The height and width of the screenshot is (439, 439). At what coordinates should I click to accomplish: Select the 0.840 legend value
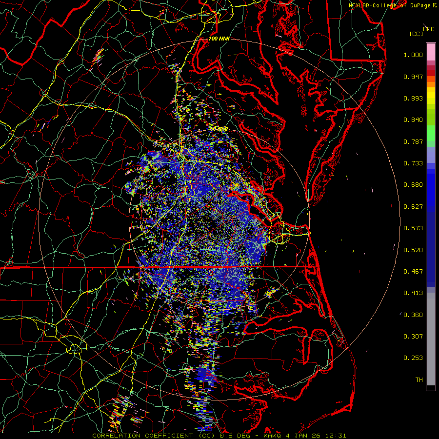coord(413,120)
